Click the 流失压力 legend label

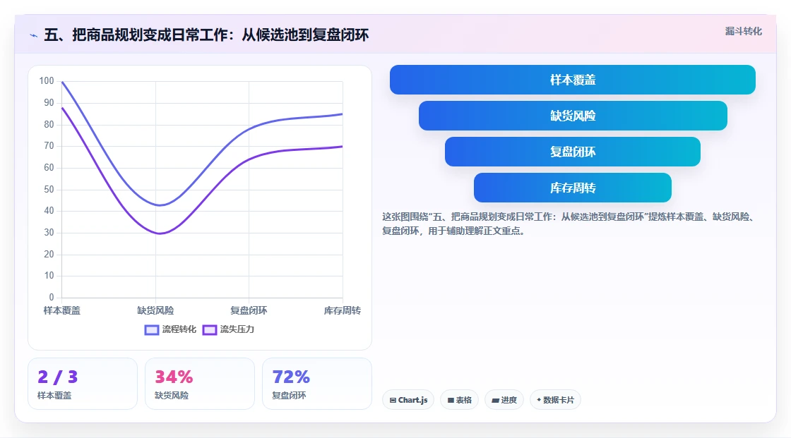point(237,329)
